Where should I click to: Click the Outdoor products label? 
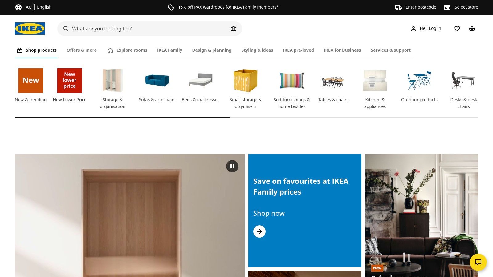click(x=419, y=100)
